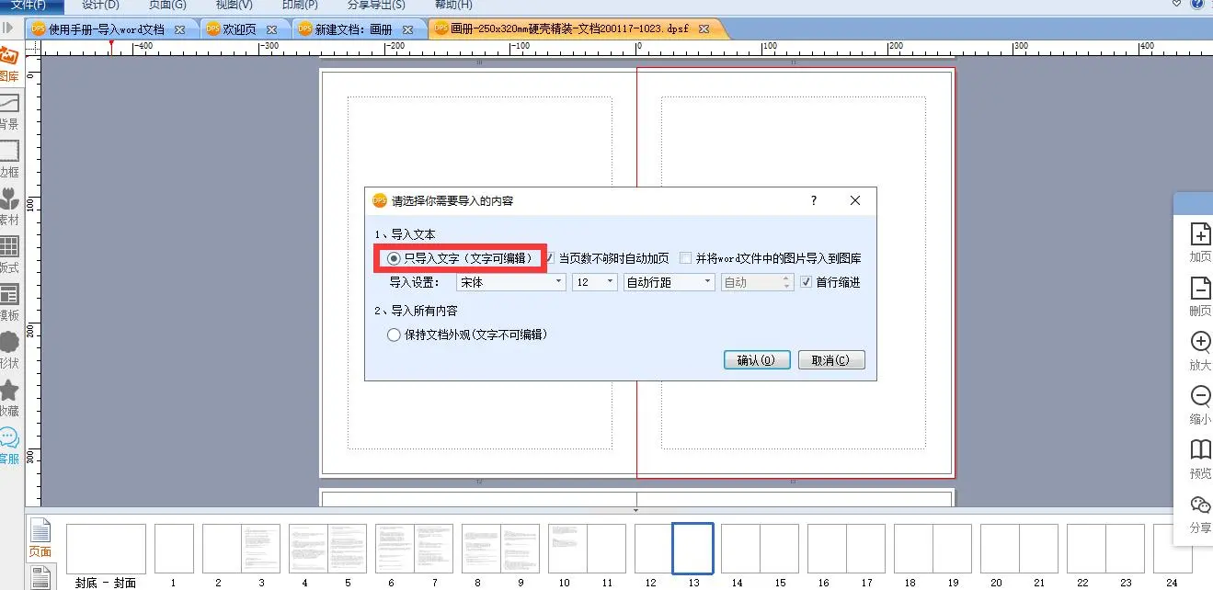Open the font size 12 dropdown

coord(595,282)
